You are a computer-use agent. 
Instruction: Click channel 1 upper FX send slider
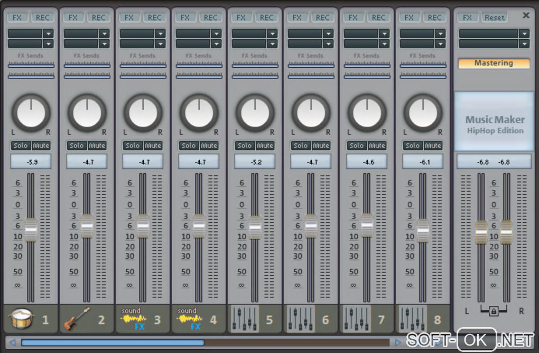[x=31, y=65]
